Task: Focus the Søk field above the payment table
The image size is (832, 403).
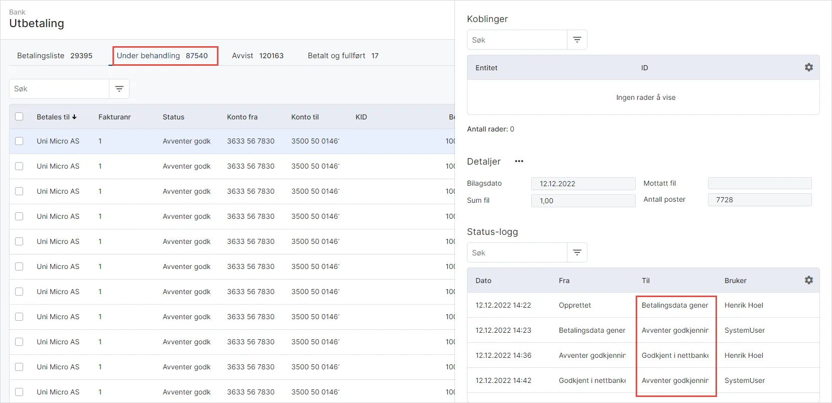Action: coord(59,89)
